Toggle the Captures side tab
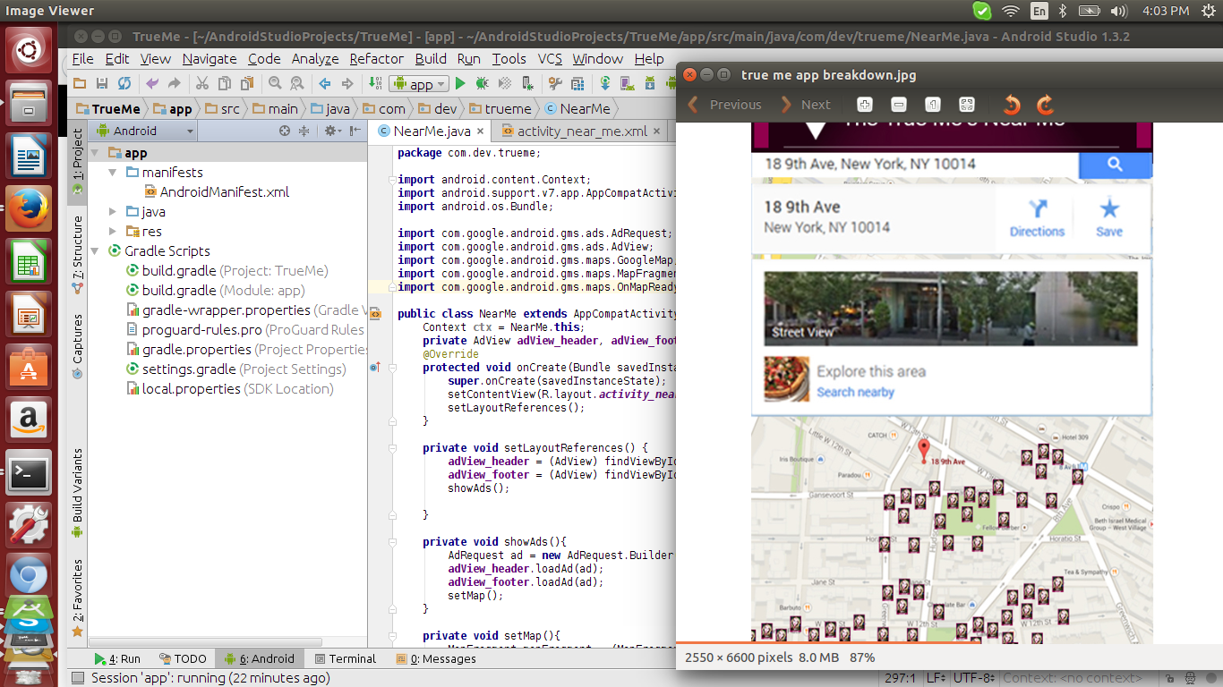 point(78,346)
